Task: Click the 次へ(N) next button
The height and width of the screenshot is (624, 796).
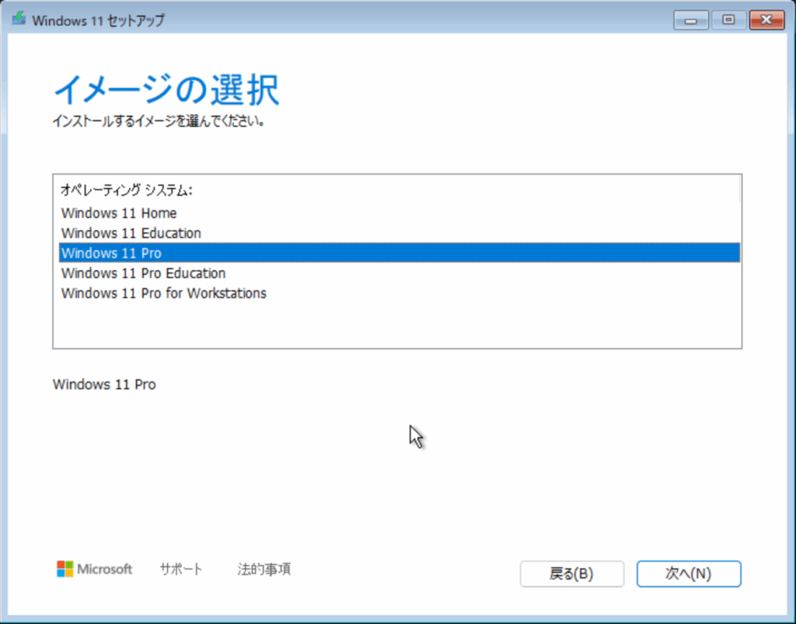Action: pos(688,573)
